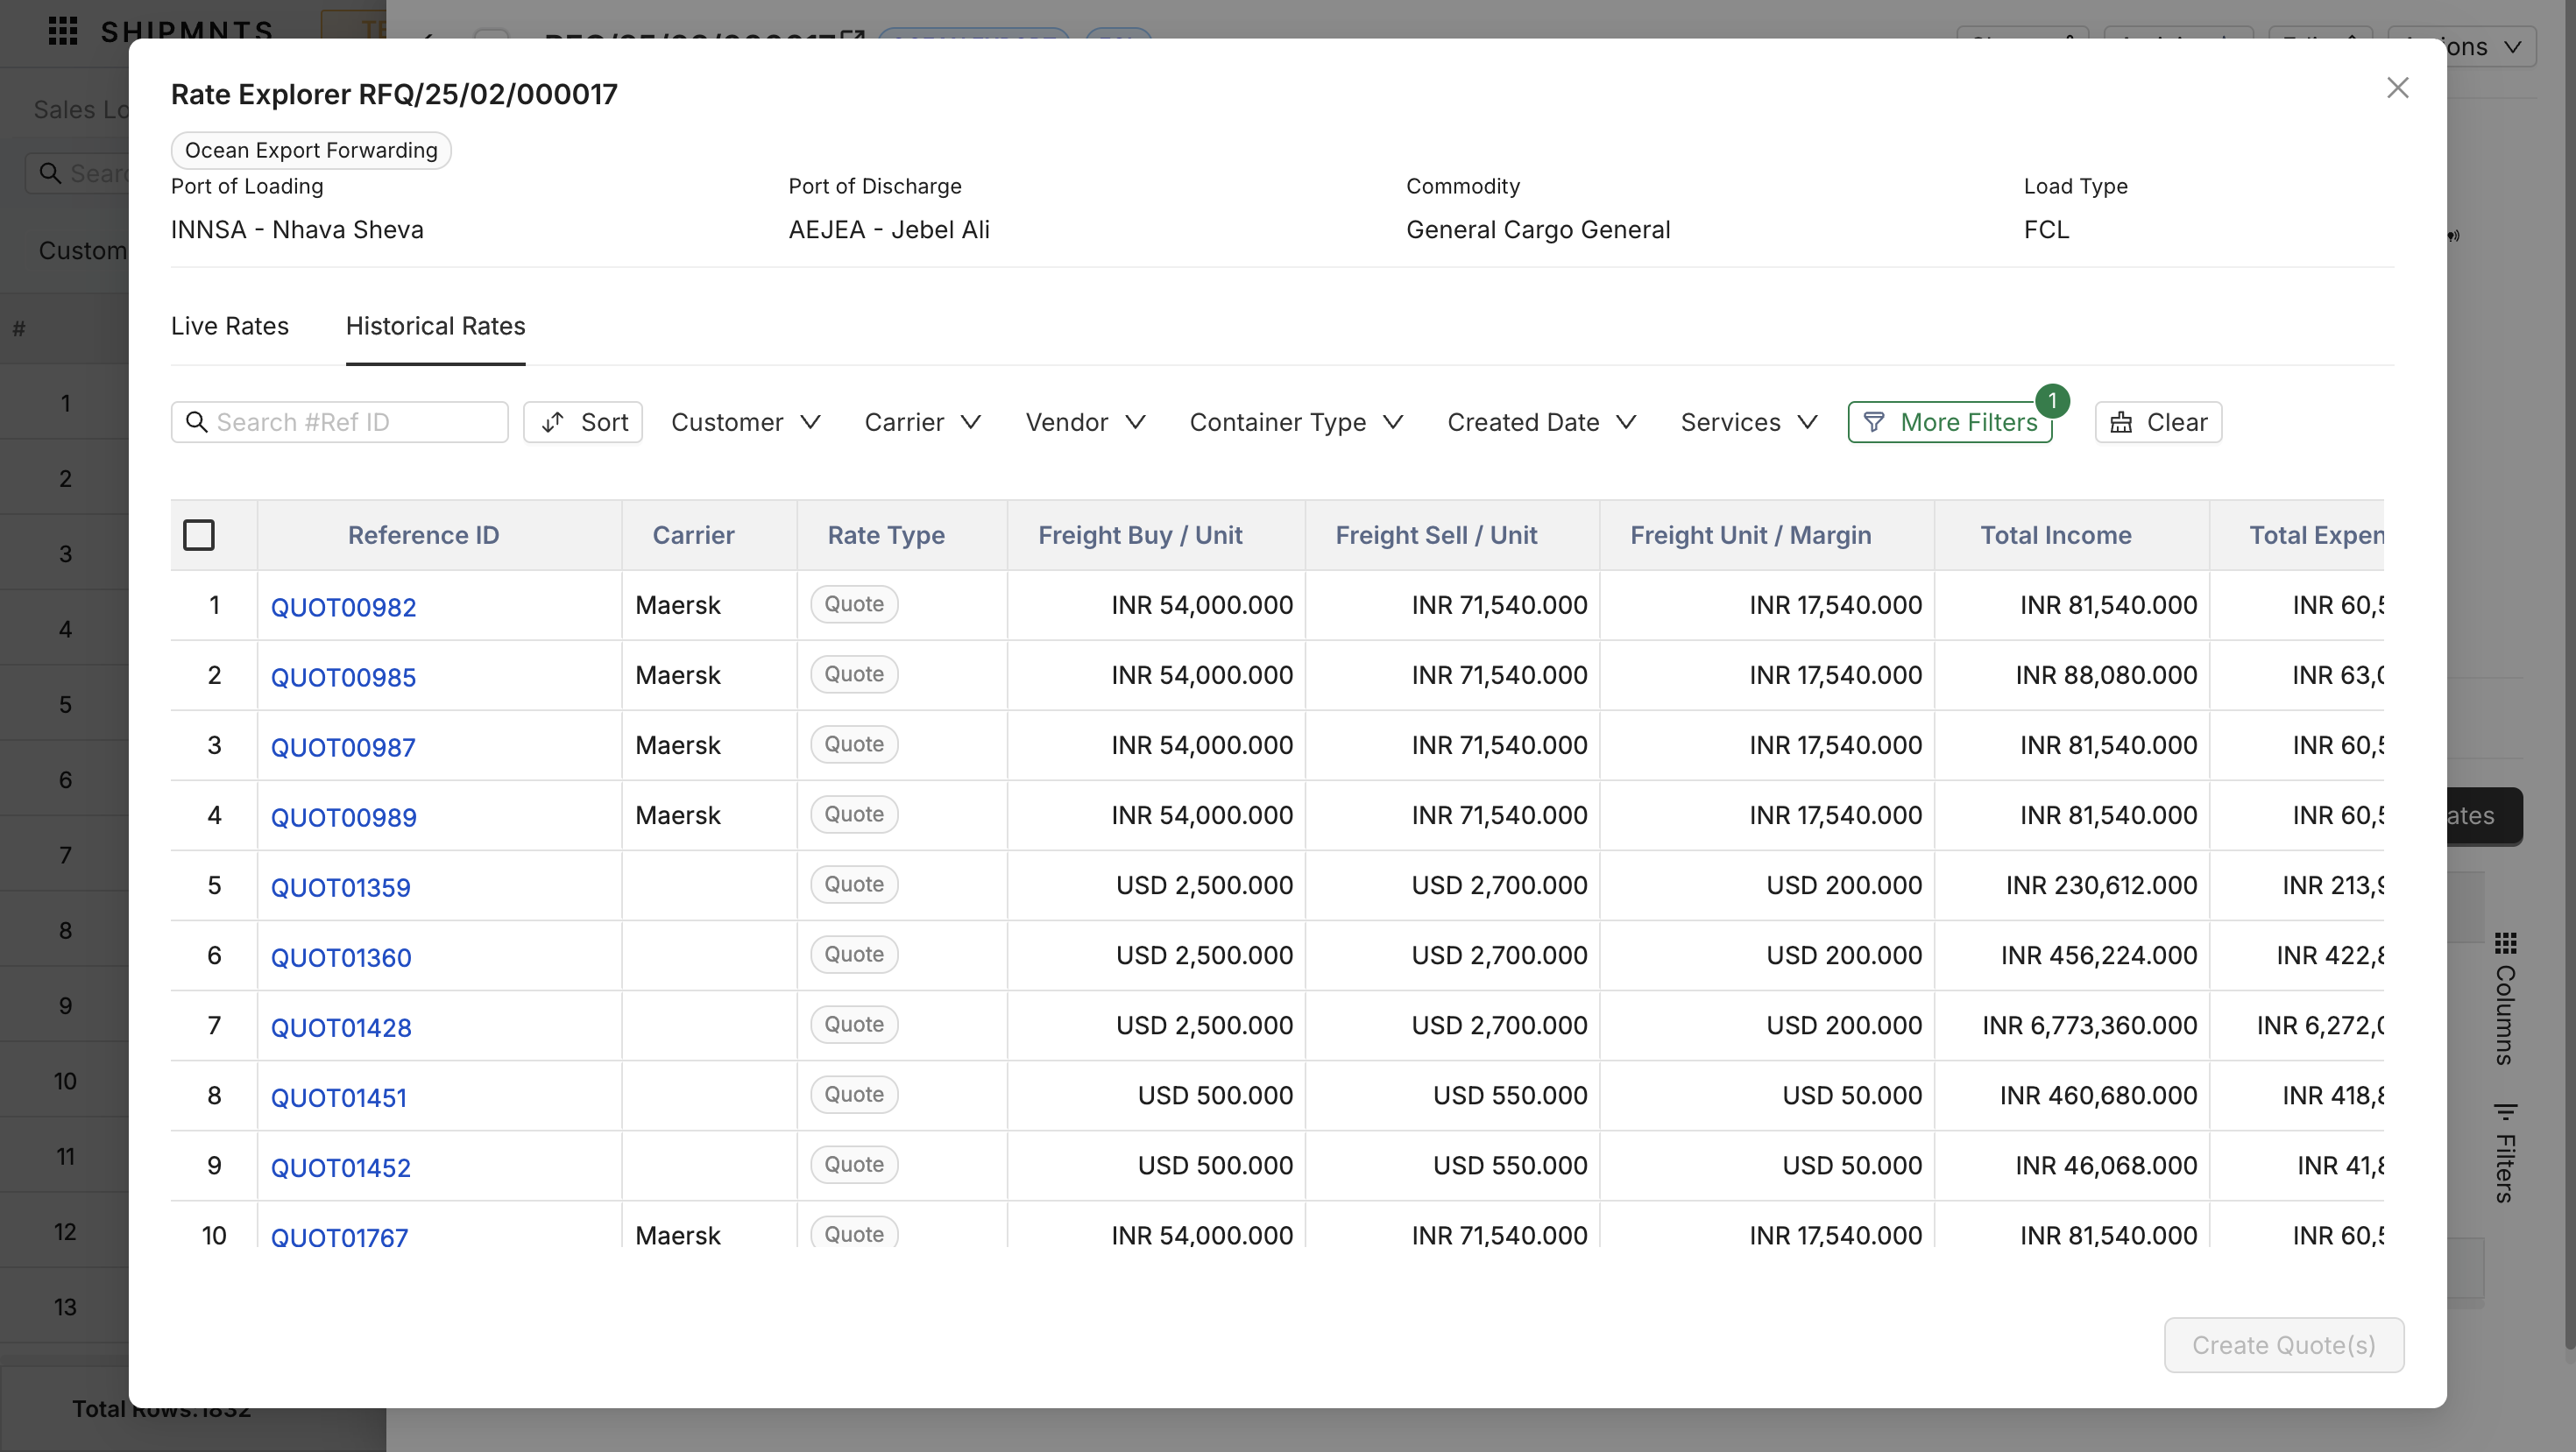Open quote QUOT01767 link
Image resolution: width=2576 pixels, height=1452 pixels.
[x=339, y=1237]
